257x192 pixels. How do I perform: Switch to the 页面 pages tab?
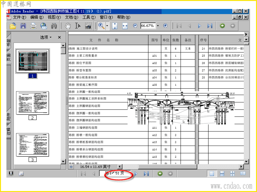pyautogui.click(x=9, y=57)
